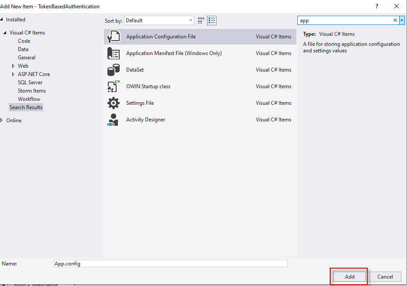Switch to small icons list view
Screen dimensions: 407x286
212,21
